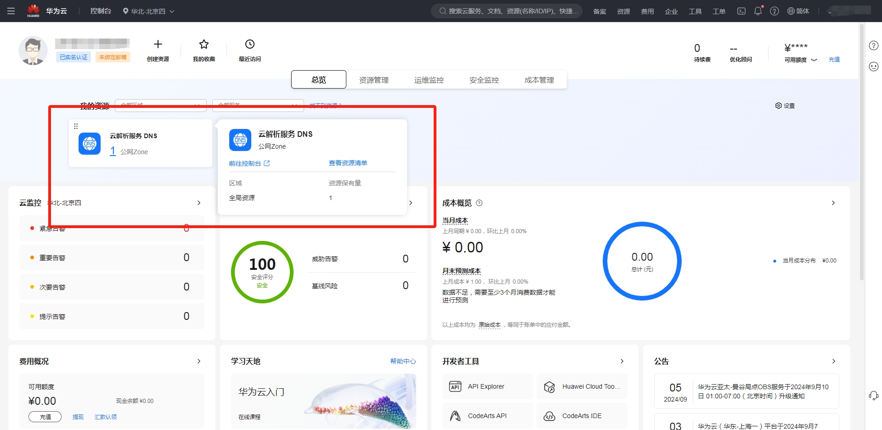Open the 提示告警 row
The height and width of the screenshot is (430, 882).
112,316
